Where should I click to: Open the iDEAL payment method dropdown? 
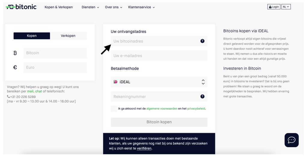[x=159, y=82]
